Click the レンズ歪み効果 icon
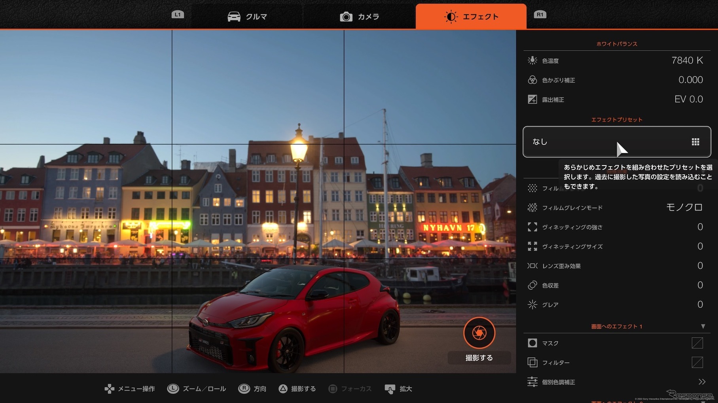This screenshot has width=718, height=403. 532,266
